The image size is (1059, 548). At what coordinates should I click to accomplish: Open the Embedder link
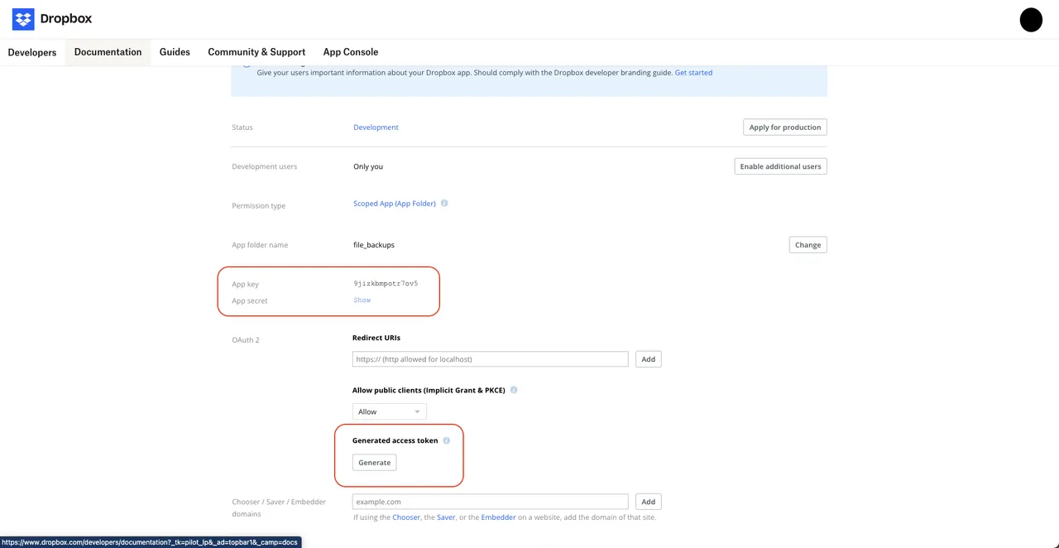[498, 517]
